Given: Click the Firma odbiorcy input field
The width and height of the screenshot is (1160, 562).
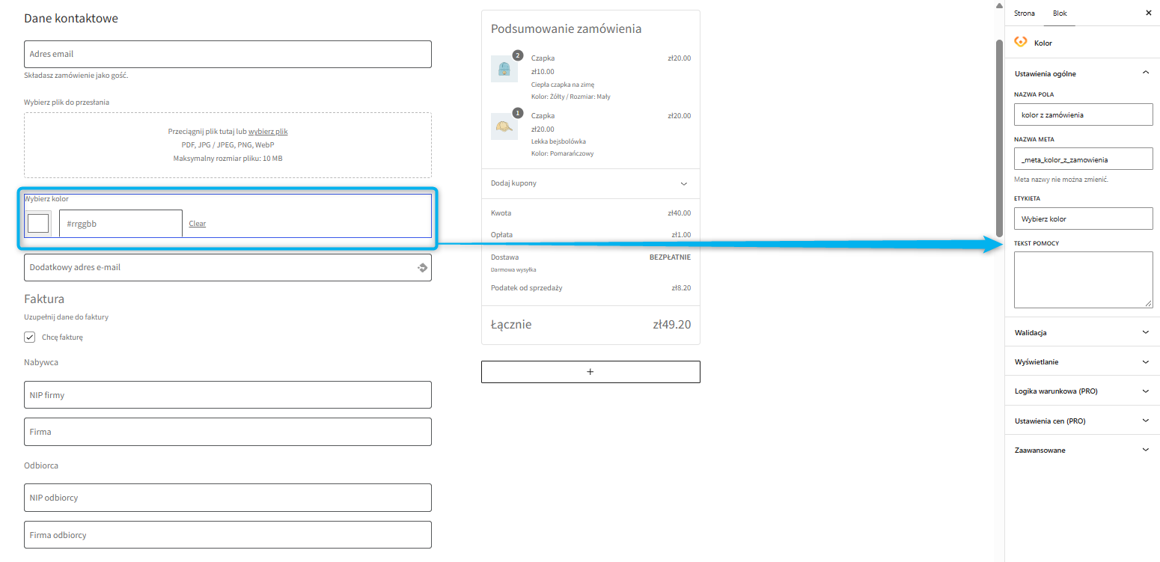Looking at the screenshot, I should click(228, 535).
